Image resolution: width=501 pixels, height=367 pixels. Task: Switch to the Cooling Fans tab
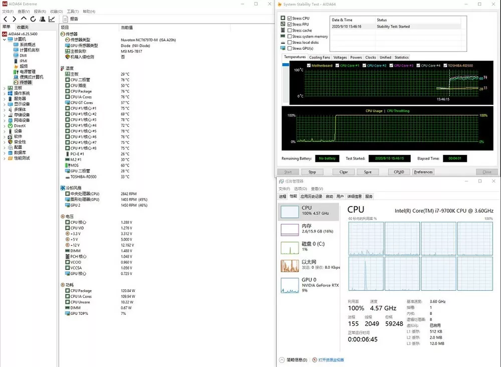(x=319, y=57)
